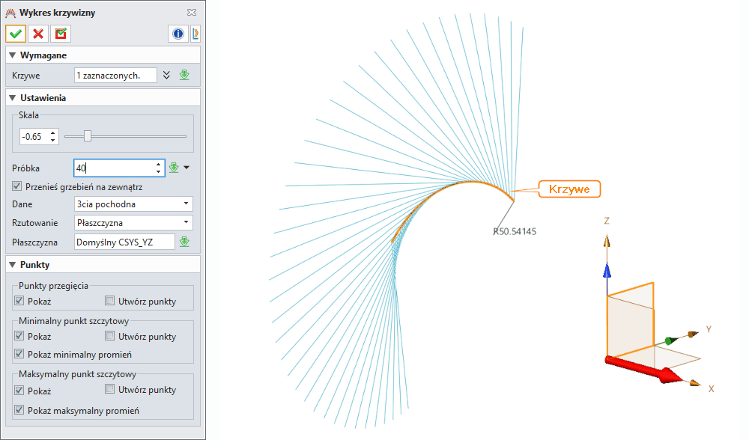Open the Dane dropdown showing 3cia pochodna
This screenshot has height=440, width=749.
[x=133, y=204]
